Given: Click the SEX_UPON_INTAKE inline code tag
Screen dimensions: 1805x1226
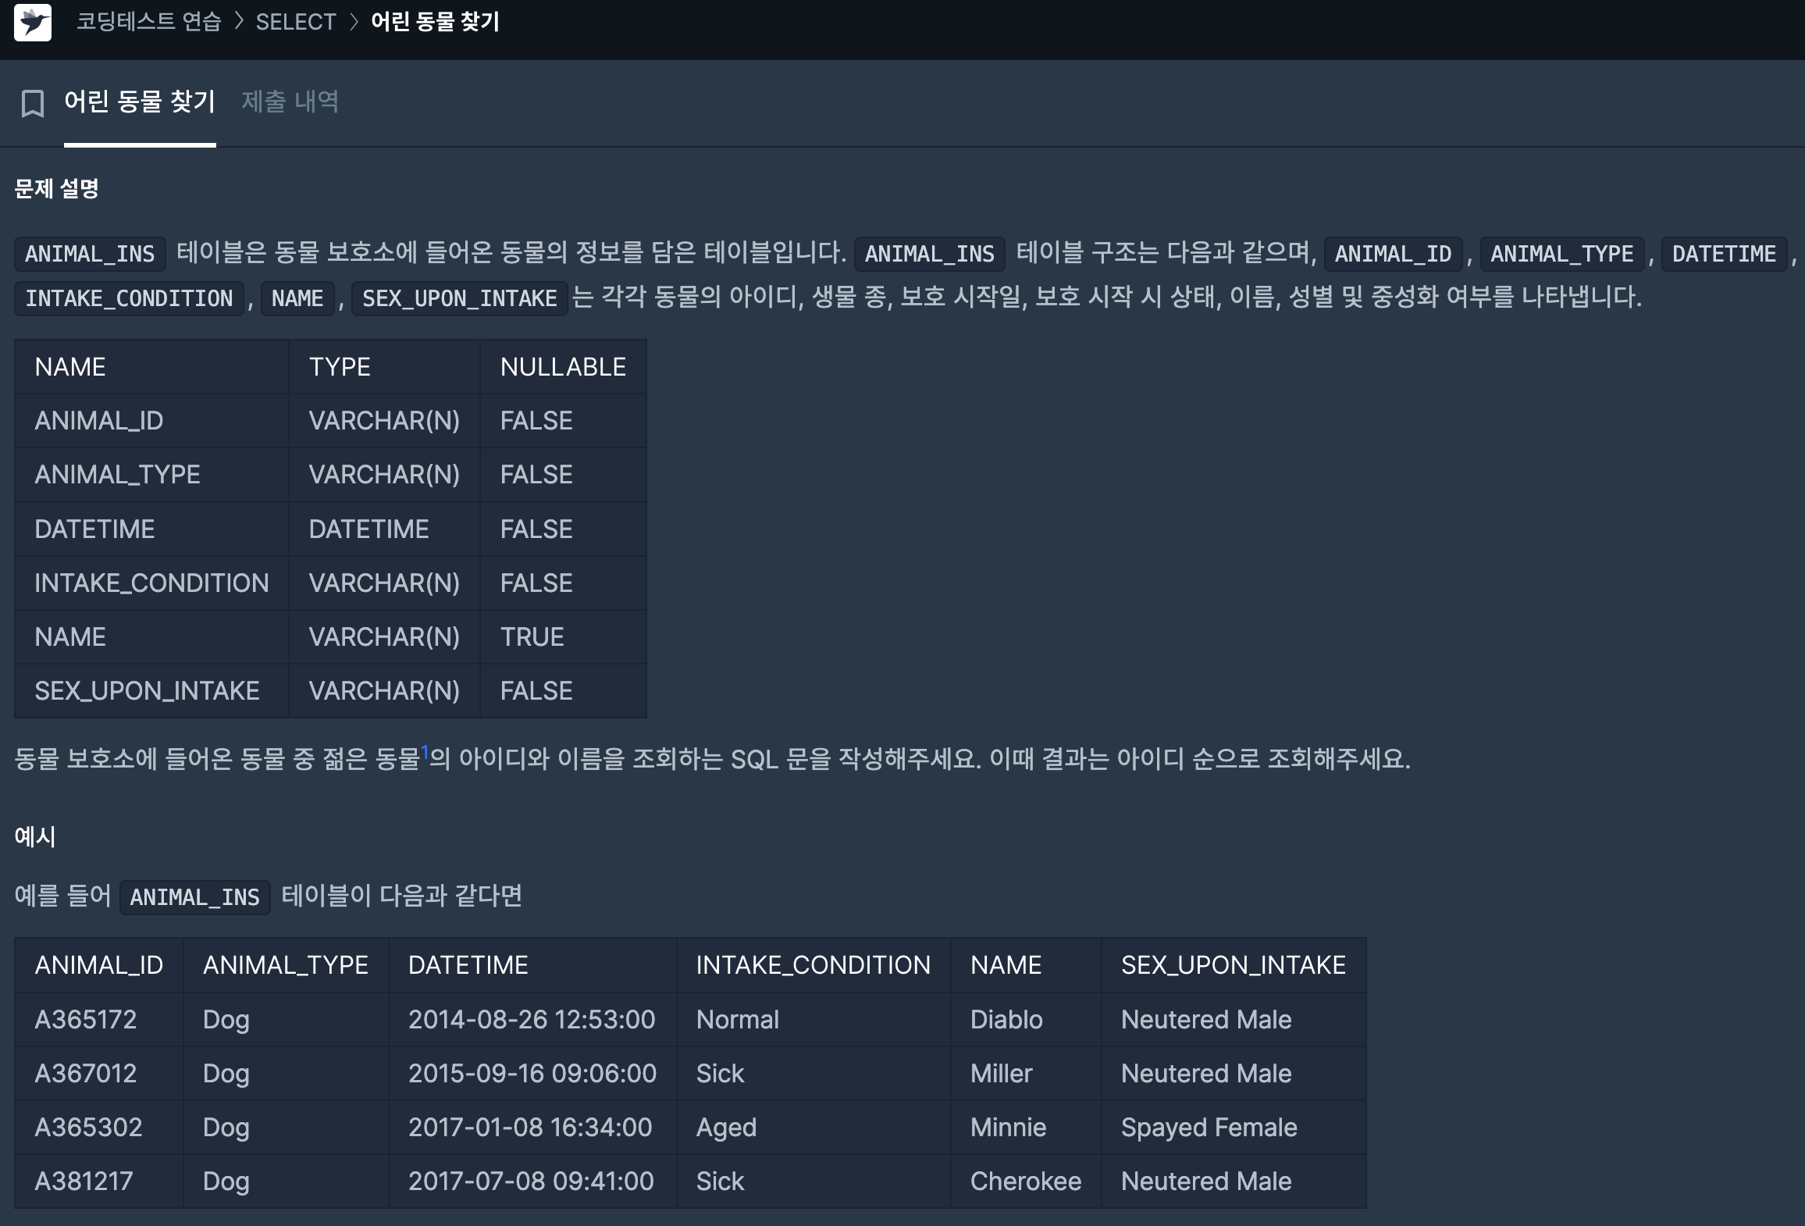Looking at the screenshot, I should click(459, 298).
